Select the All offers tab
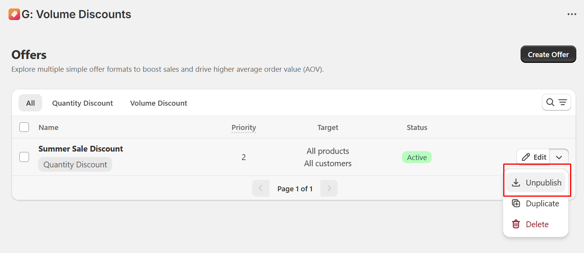Screen dimensions: 584x253 pyautogui.click(x=31, y=103)
